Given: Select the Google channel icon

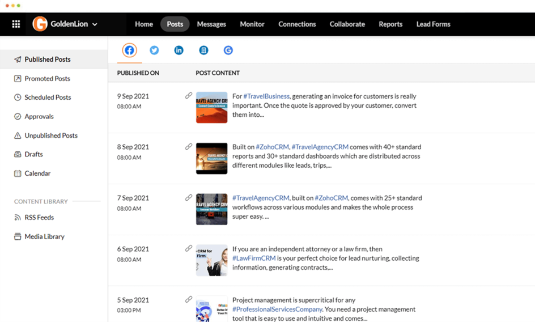Looking at the screenshot, I should 228,50.
